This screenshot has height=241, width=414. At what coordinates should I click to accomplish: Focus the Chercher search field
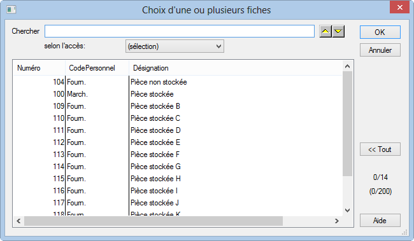pyautogui.click(x=180, y=31)
